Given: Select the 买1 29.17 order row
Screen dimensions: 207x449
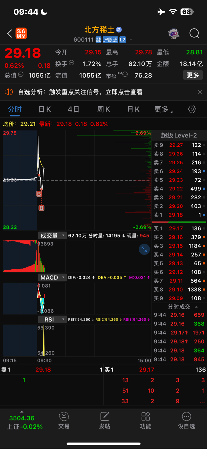Looking at the screenshot, I should [179, 228].
